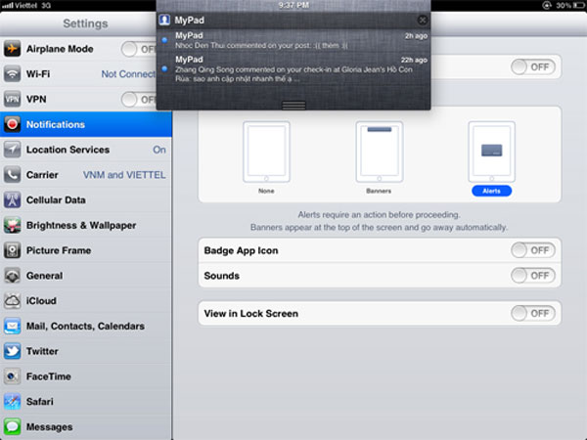Tap the Picture Frame icon
587x440 pixels.
[x=12, y=250]
